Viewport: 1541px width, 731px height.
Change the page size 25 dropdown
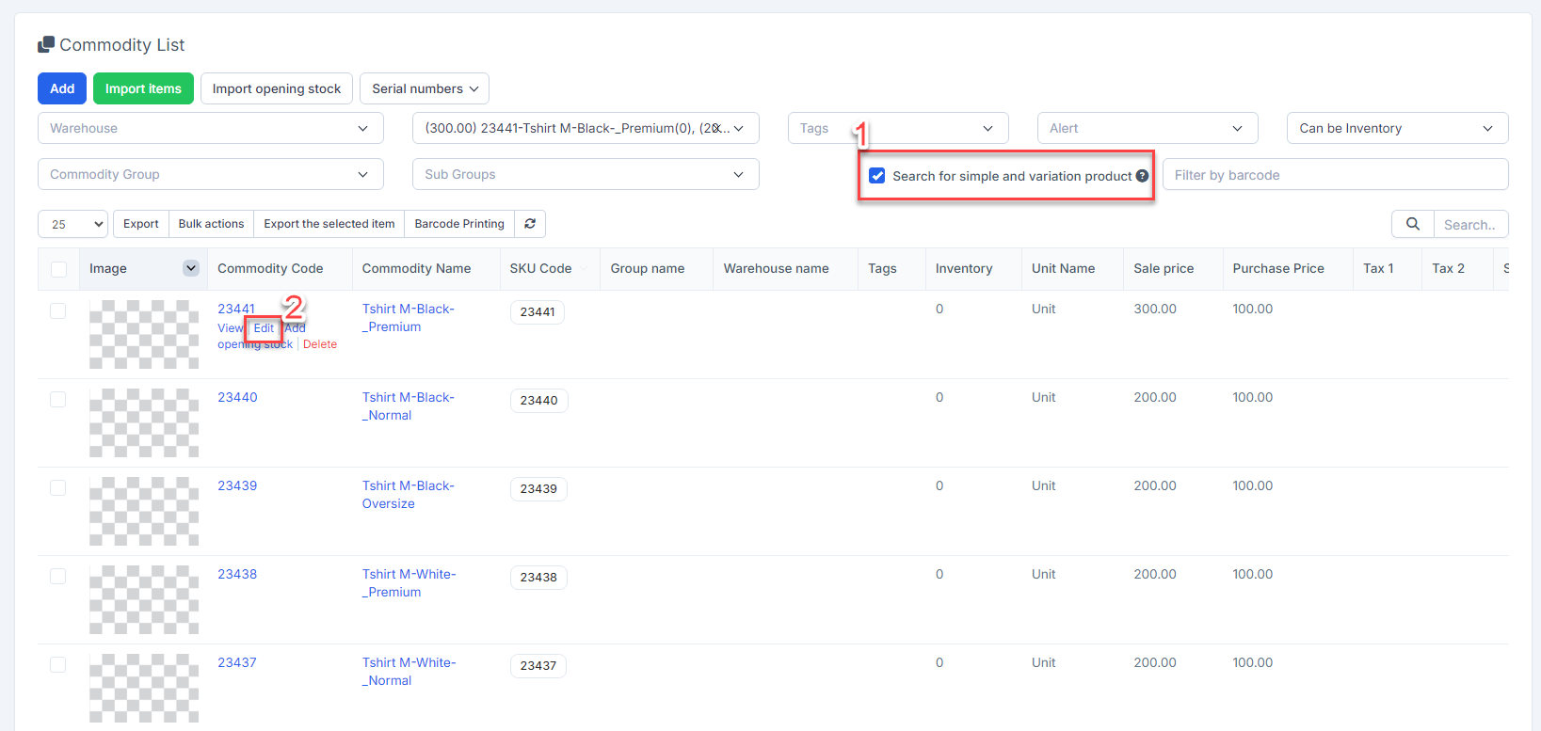pos(72,224)
